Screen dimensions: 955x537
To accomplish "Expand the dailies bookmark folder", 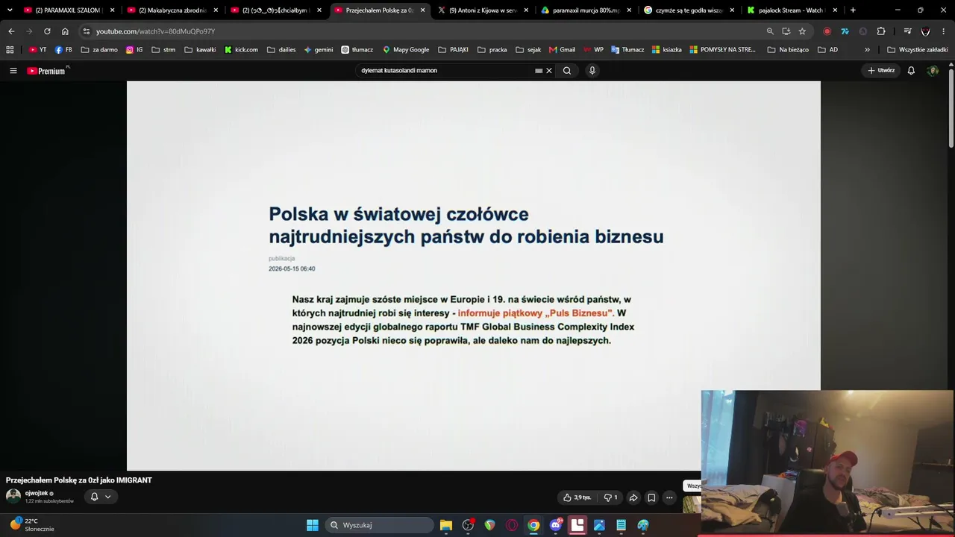I will [x=281, y=50].
